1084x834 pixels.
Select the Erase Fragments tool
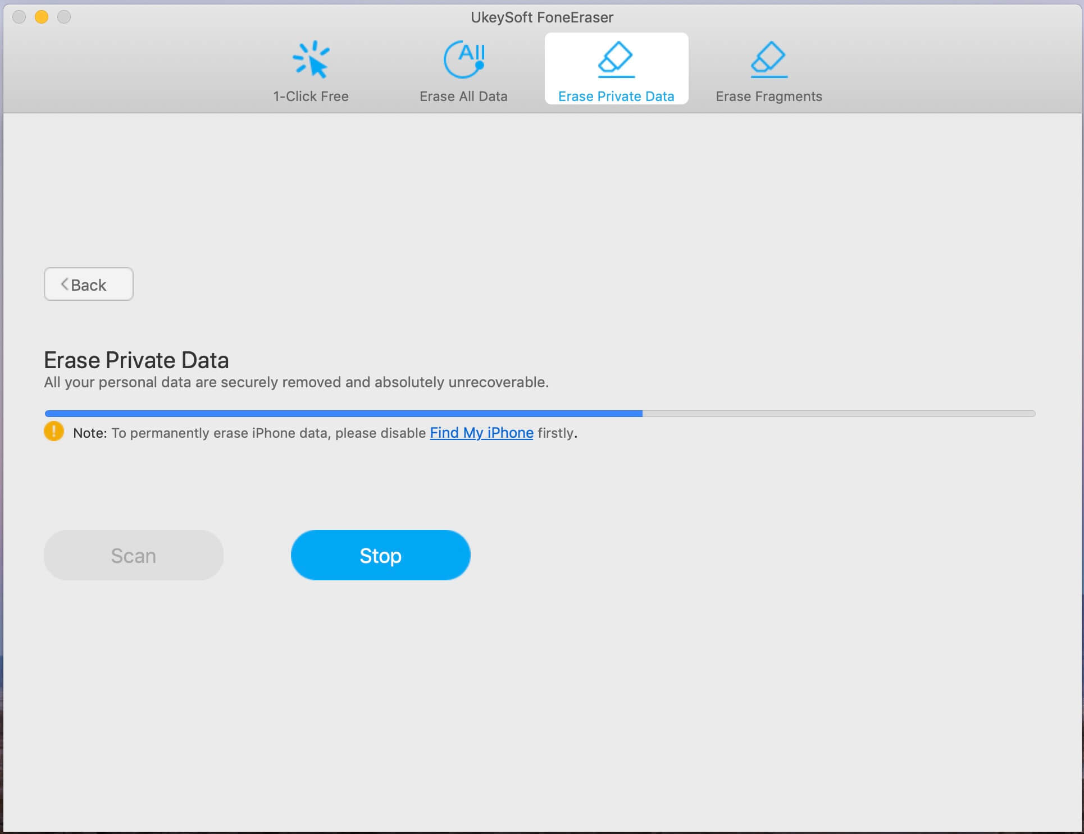(768, 70)
